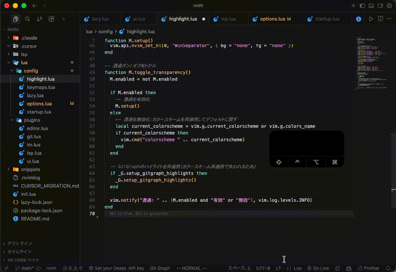
Task: Click the errors and warnings count indicator
Action: click(72, 268)
